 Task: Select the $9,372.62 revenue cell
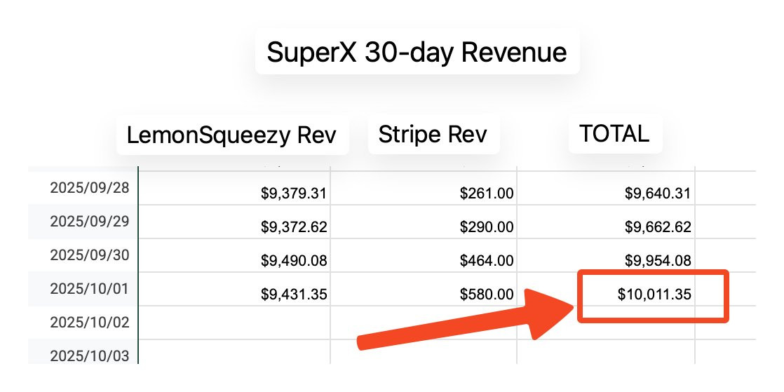coord(294,227)
